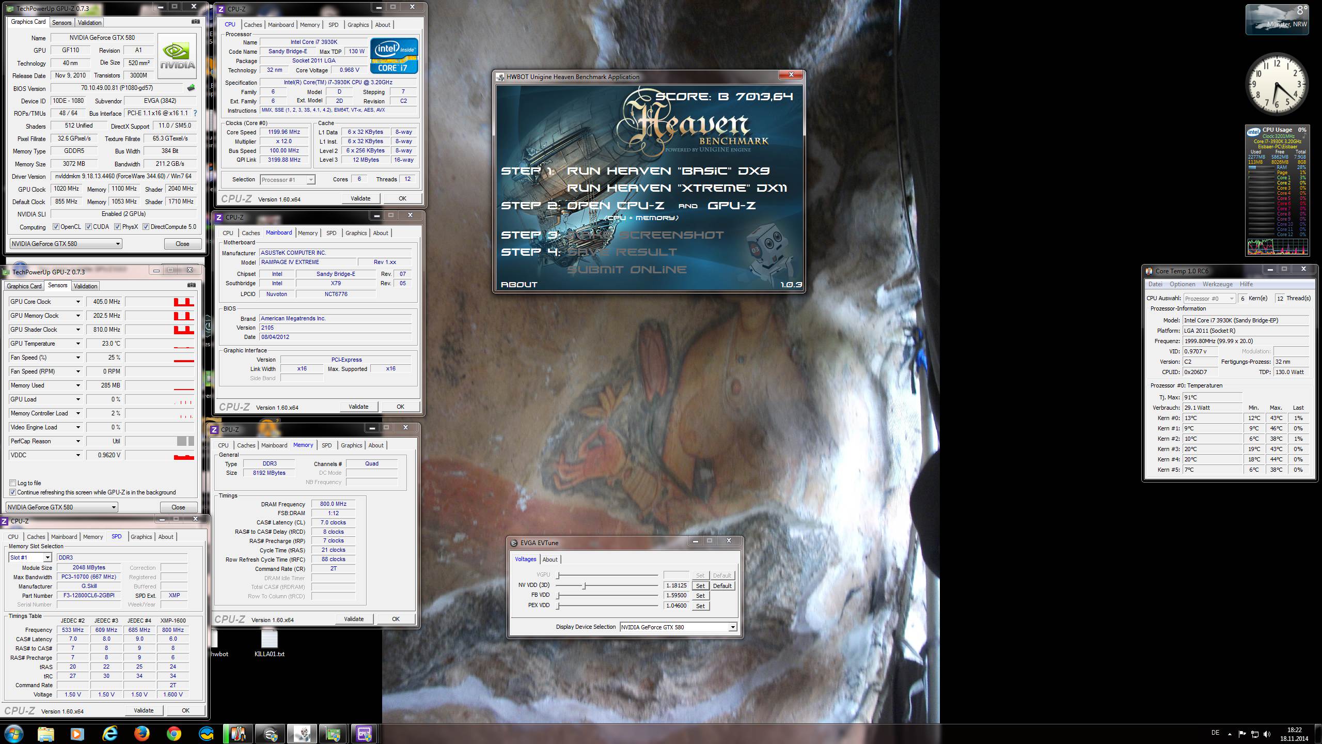This screenshot has width=1322, height=744.
Task: Click the blue-yellow wave taskbar icon
Action: [x=206, y=734]
